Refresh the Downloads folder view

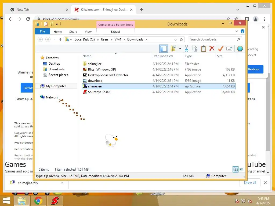pyautogui.click(x=181, y=40)
